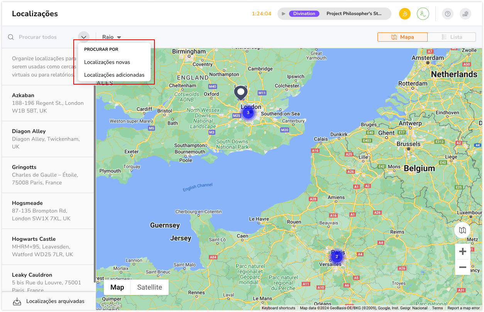Choose Localizações novas from the menu

[107, 62]
